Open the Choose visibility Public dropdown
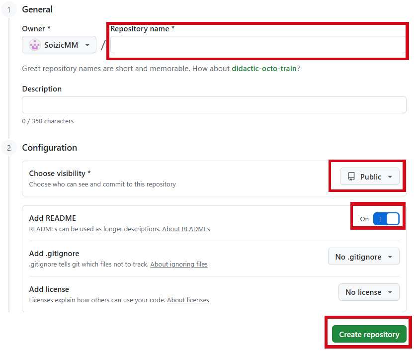 click(x=369, y=177)
